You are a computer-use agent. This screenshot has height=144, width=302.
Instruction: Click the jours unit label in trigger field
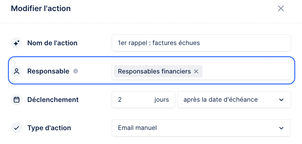(x=162, y=100)
